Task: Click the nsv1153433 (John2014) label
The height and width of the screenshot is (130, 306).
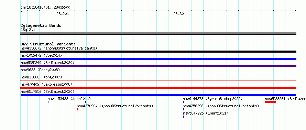Action: [x=69, y=99]
